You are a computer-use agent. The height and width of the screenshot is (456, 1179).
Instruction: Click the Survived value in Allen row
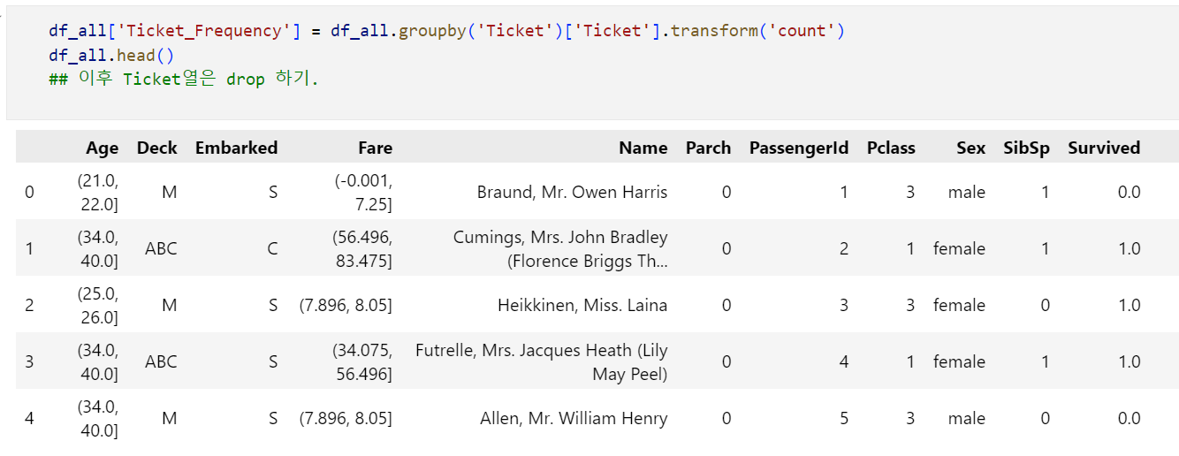point(1129,418)
